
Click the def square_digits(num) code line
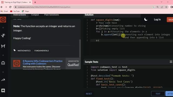[106, 20]
